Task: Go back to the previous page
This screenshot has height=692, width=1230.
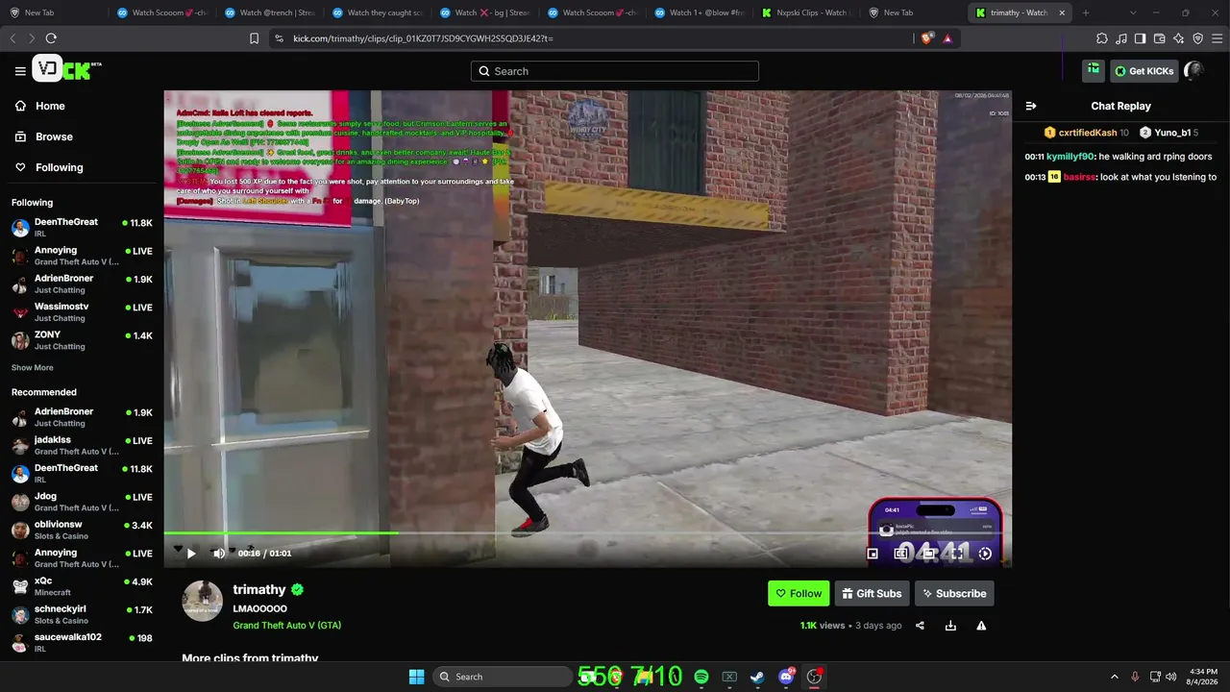Action: pos(12,38)
